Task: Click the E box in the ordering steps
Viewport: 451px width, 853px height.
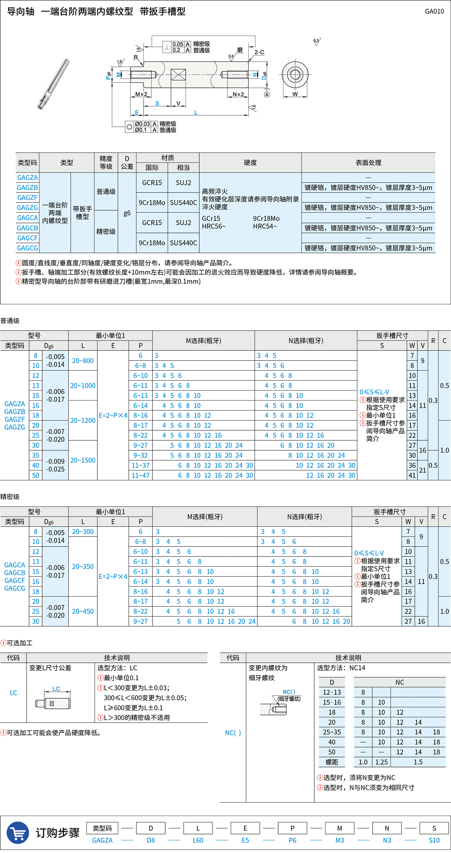Action: point(245,828)
